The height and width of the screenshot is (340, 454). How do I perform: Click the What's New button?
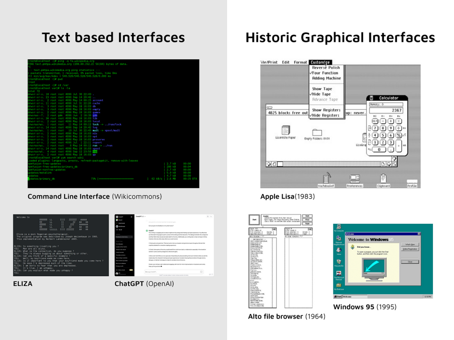pos(410,244)
